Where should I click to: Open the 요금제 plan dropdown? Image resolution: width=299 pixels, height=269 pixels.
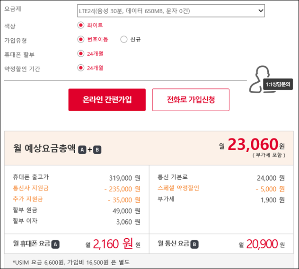[171, 11]
